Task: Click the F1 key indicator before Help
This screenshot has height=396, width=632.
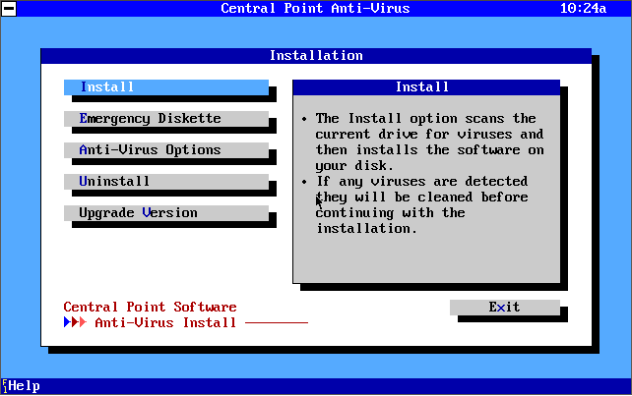Action: (4, 386)
